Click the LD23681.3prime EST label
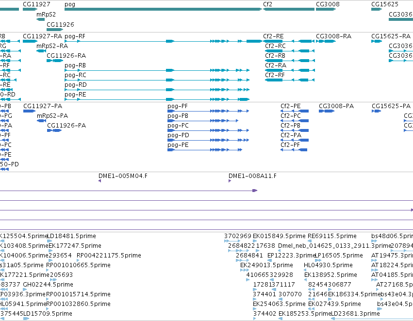Screen dimensions: 413x321 point(355,314)
